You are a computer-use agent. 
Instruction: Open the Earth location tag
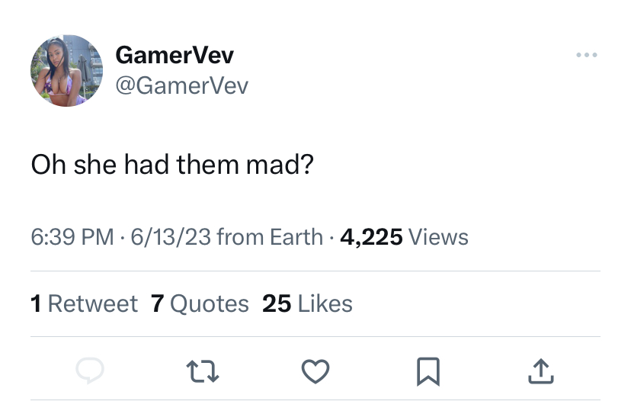[x=296, y=237]
